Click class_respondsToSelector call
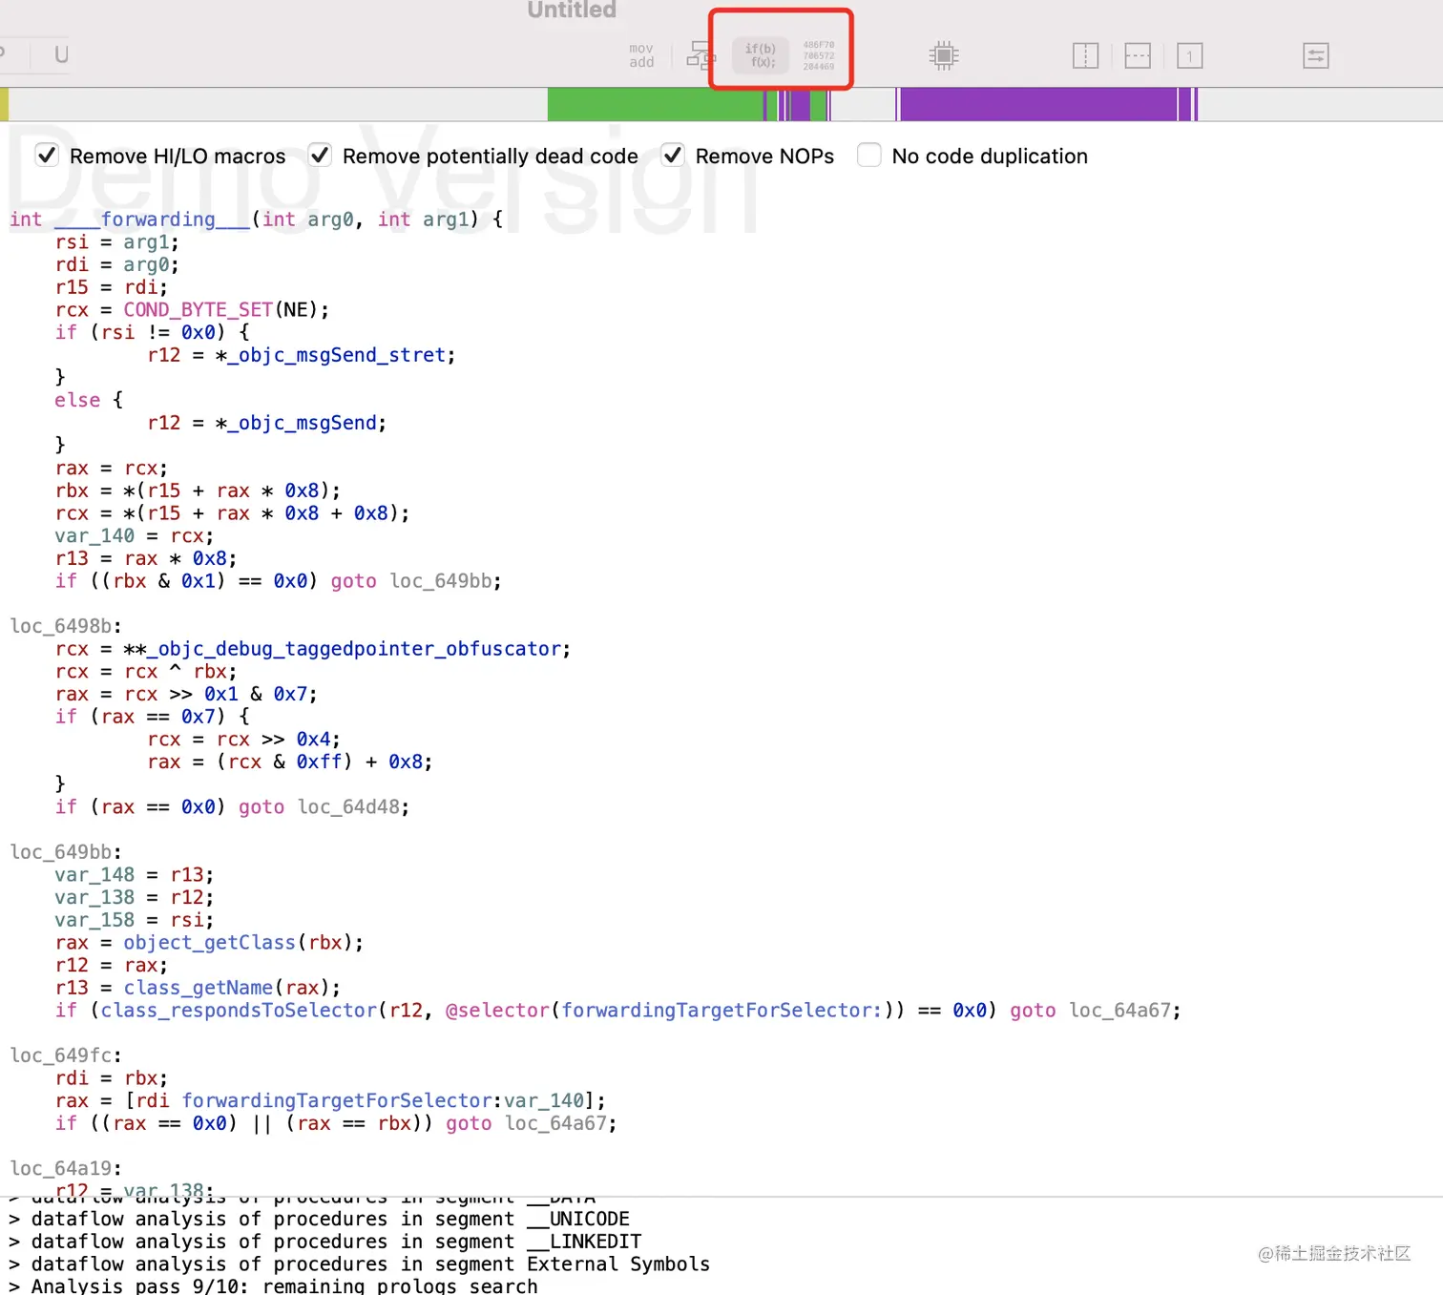The height and width of the screenshot is (1295, 1443). (239, 1011)
